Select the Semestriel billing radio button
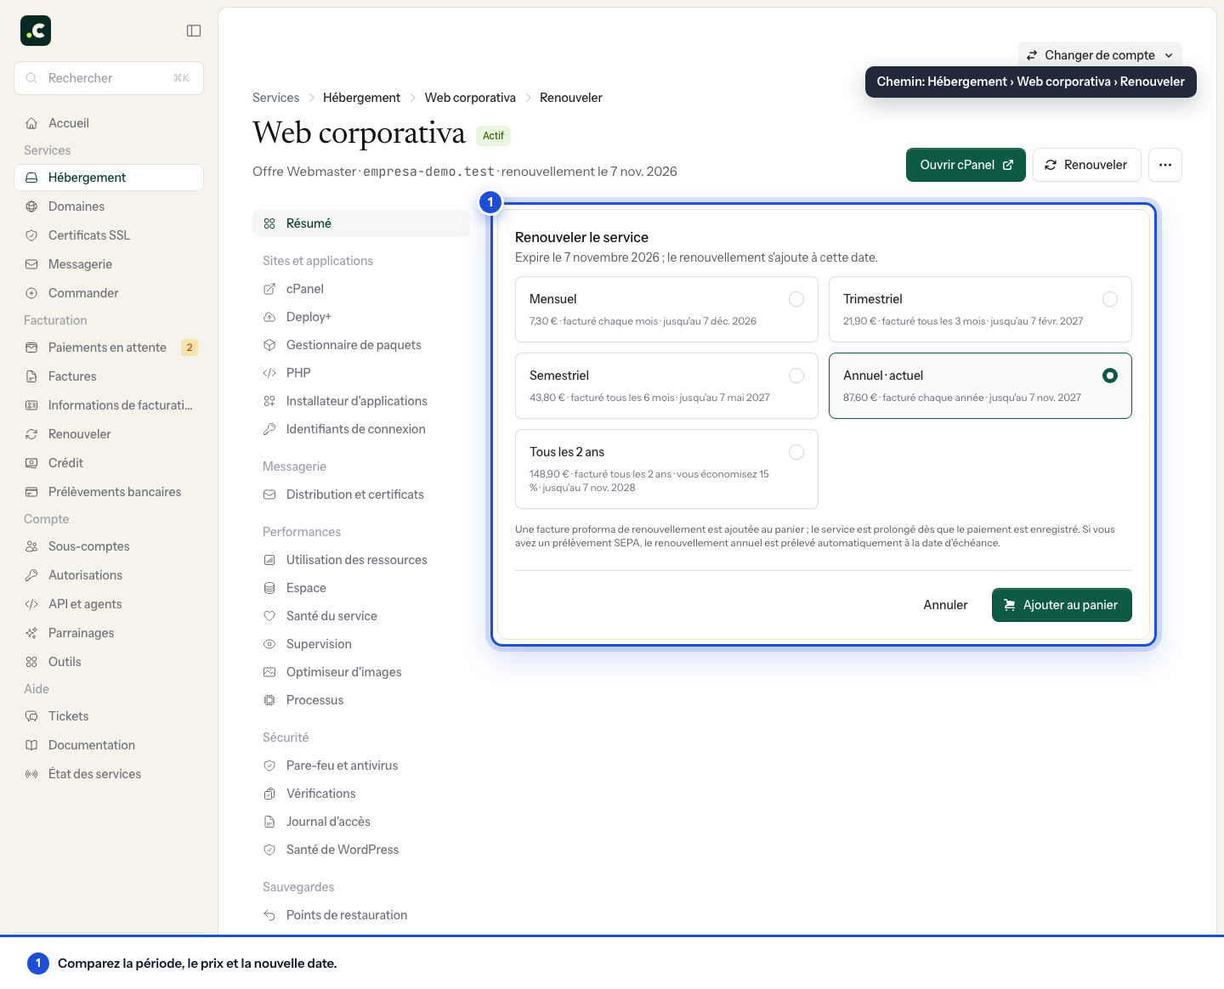 tap(796, 376)
